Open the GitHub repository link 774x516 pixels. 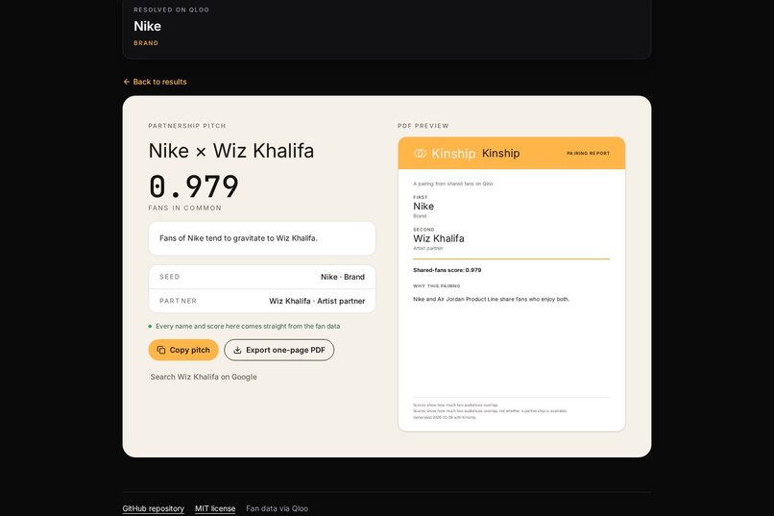click(153, 508)
